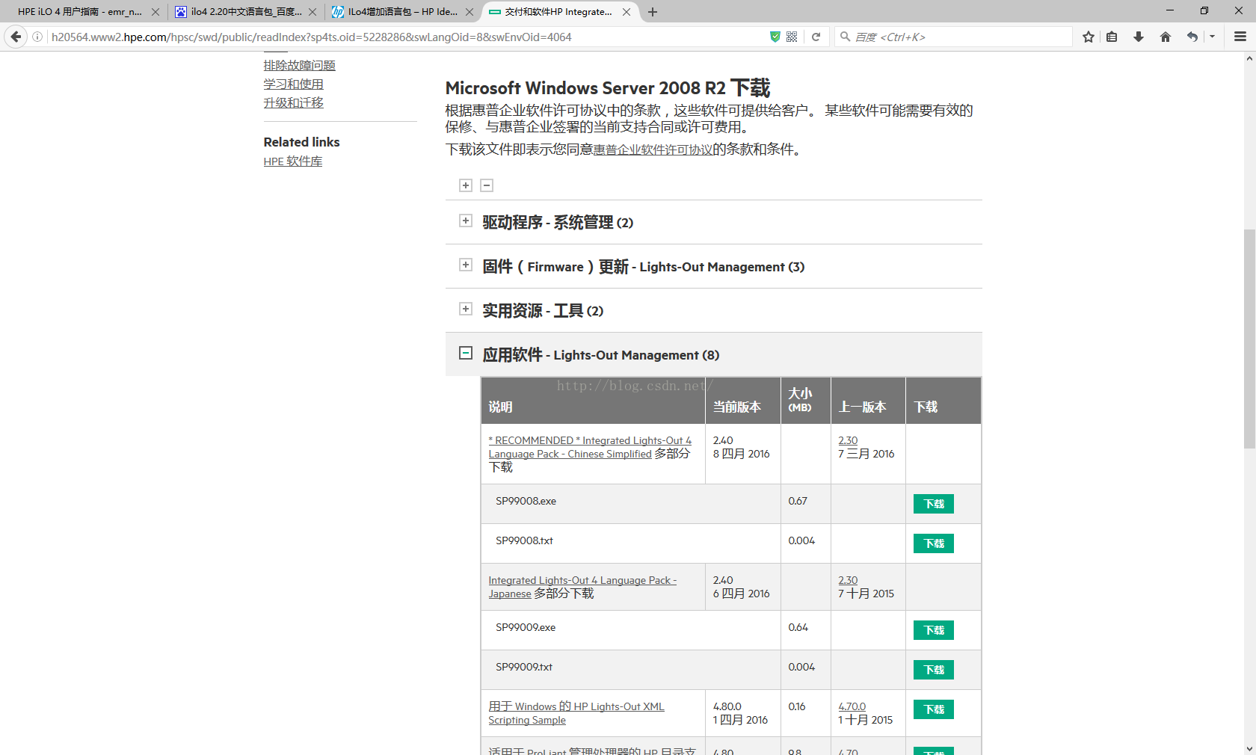Screen dimensions: 1256x755
Task: Click the vertical scrollbar thumb
Action: 1249,339
